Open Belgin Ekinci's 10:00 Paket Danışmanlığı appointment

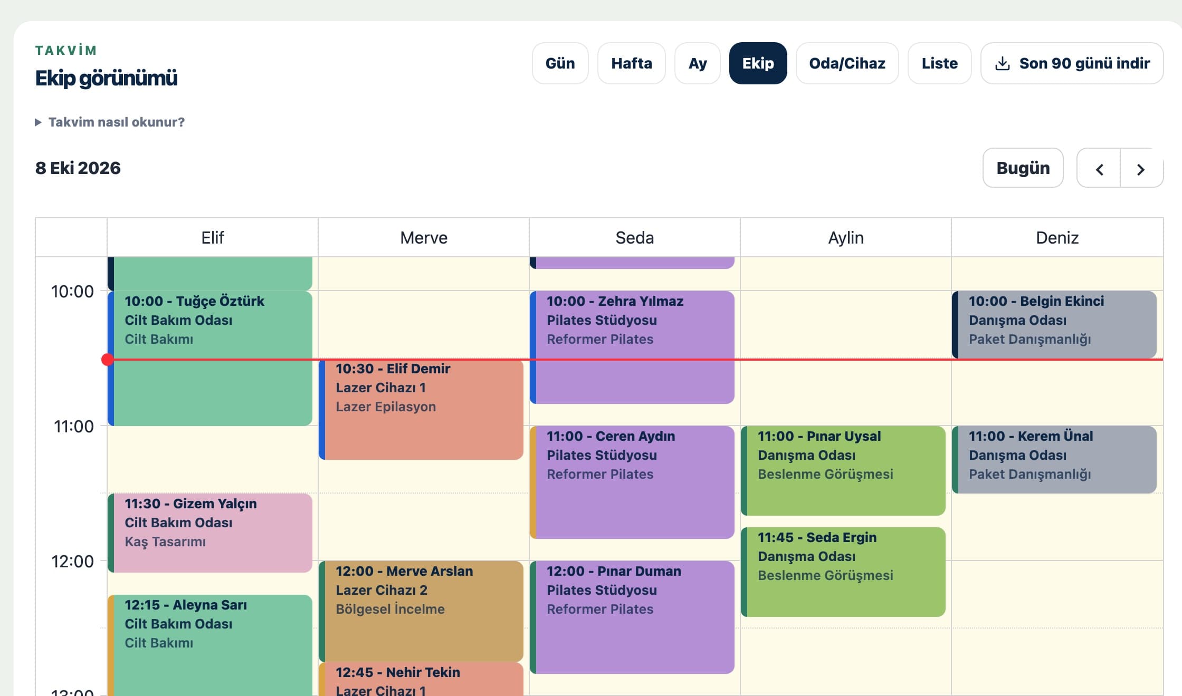(x=1054, y=325)
